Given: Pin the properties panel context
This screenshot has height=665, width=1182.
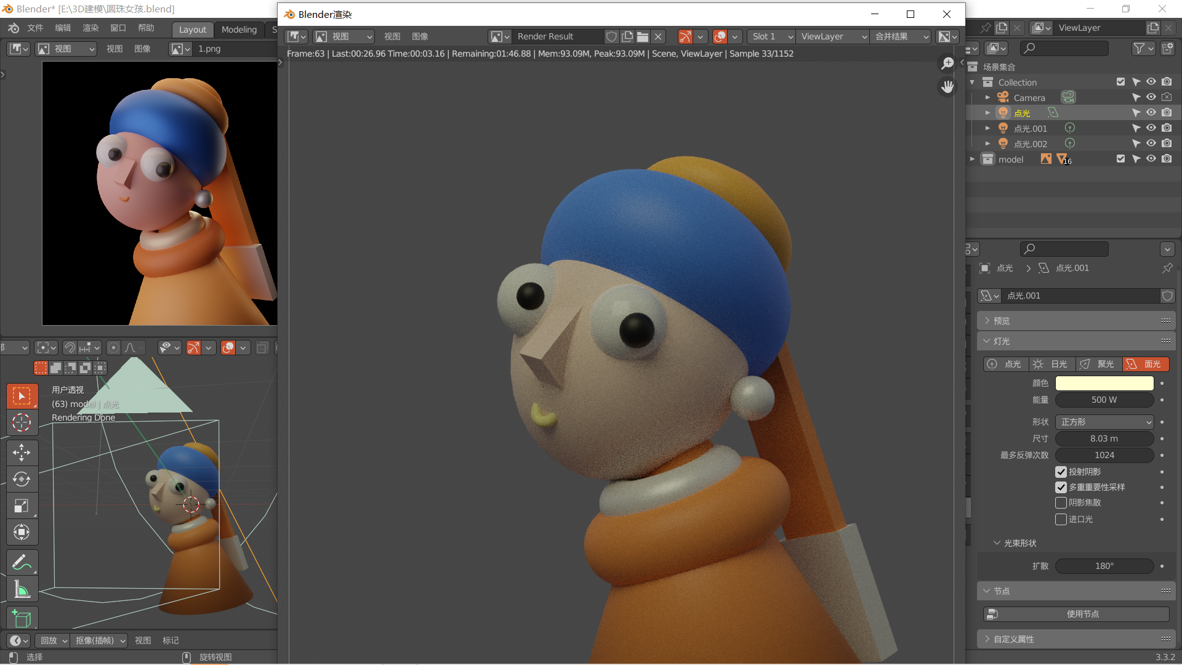Looking at the screenshot, I should 1167,268.
